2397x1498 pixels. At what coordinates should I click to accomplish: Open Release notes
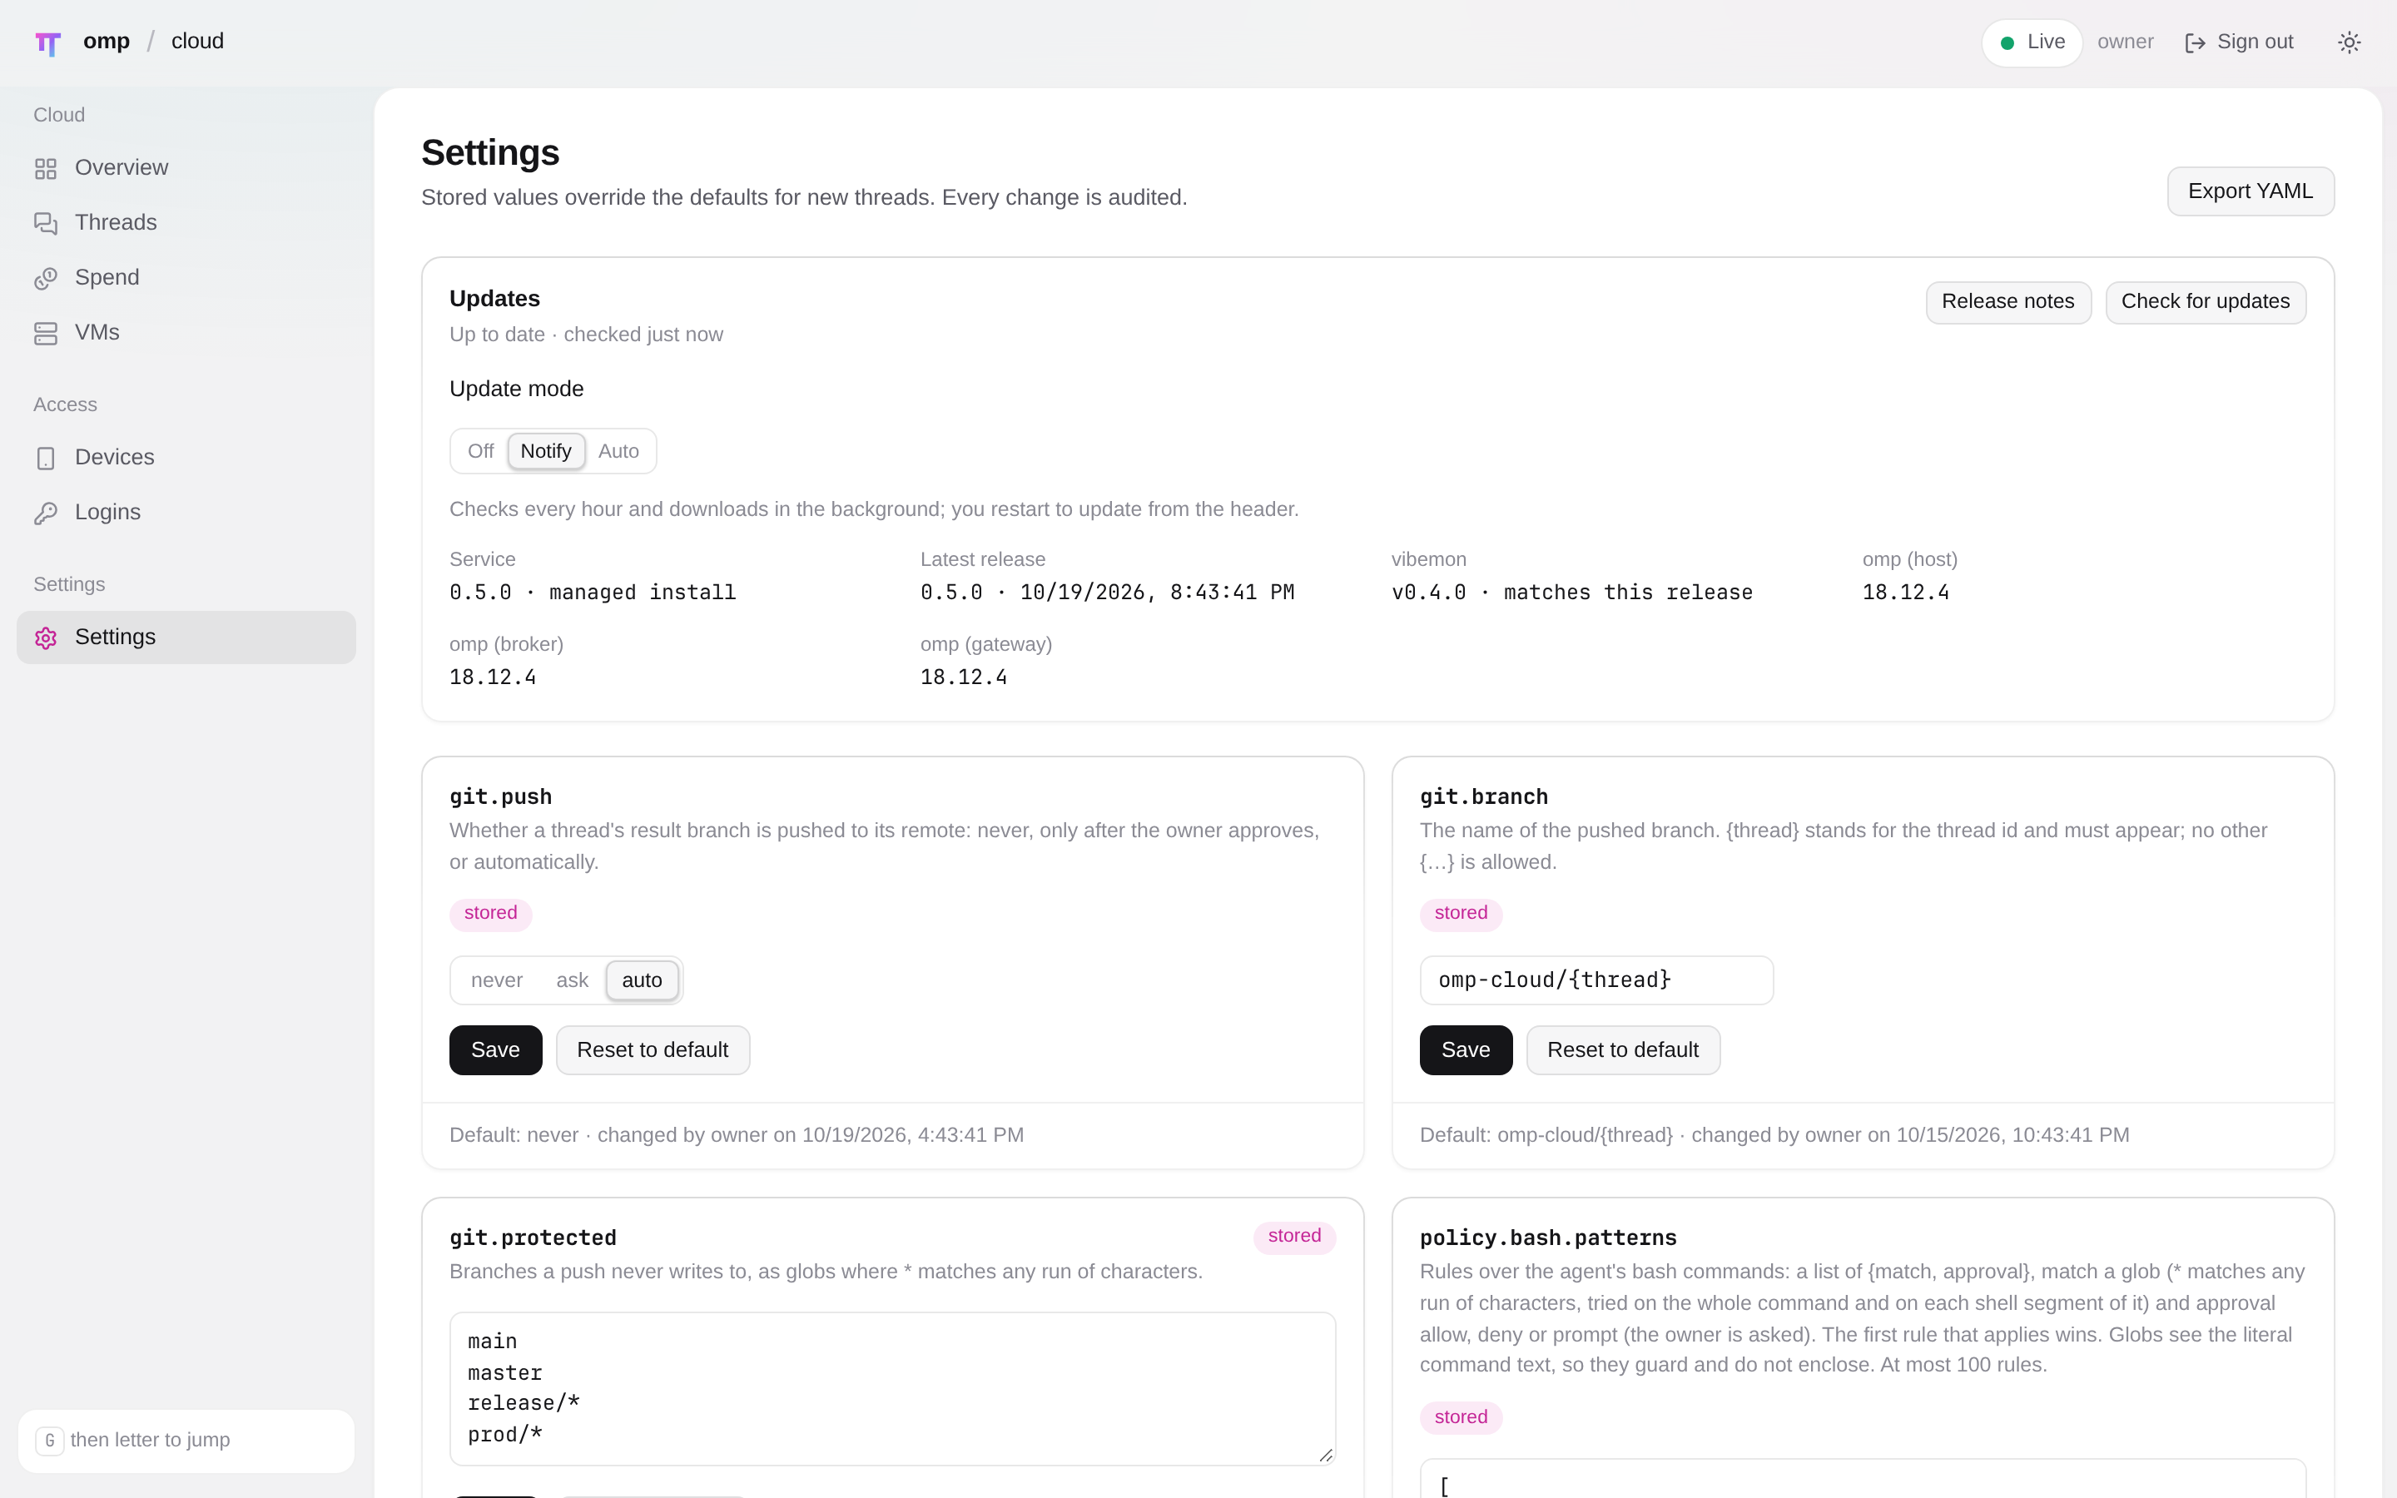click(2007, 302)
